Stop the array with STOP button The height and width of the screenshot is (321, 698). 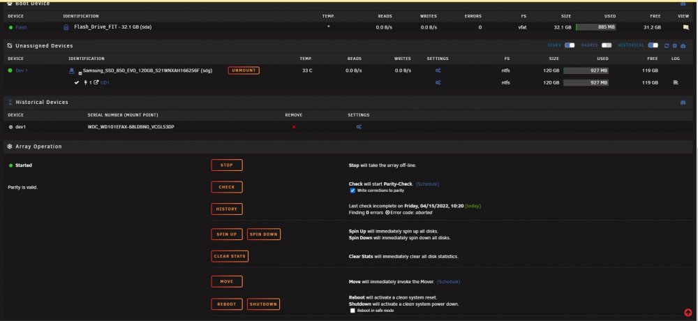(227, 165)
